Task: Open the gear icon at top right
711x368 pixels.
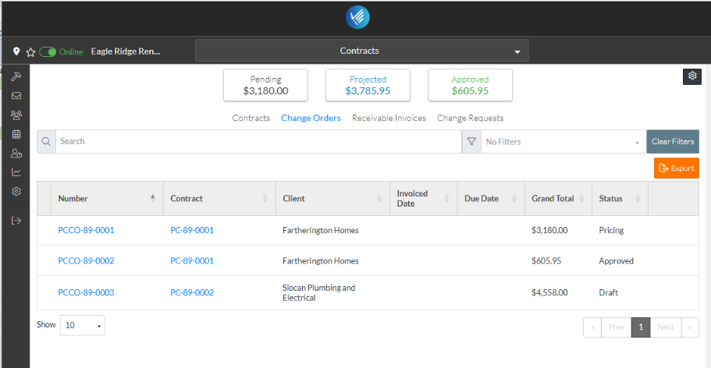Action: point(691,76)
